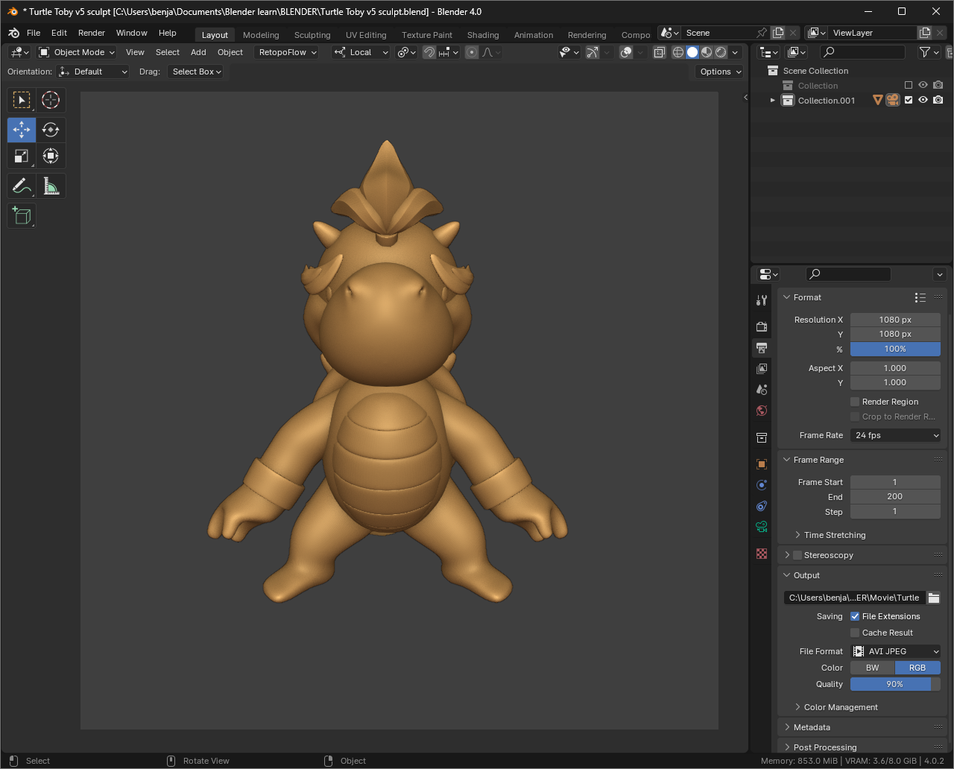Toggle X-Ray mode in viewport header
This screenshot has width=954, height=769.
coord(660,52)
